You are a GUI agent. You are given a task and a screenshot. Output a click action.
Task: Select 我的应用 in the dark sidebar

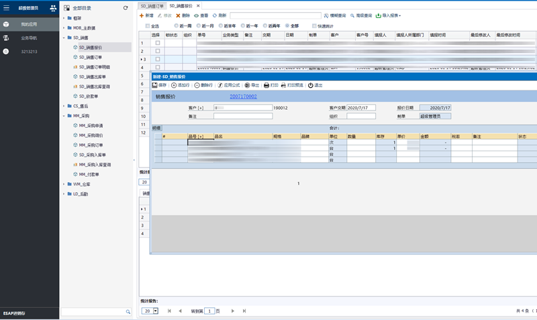click(30, 24)
